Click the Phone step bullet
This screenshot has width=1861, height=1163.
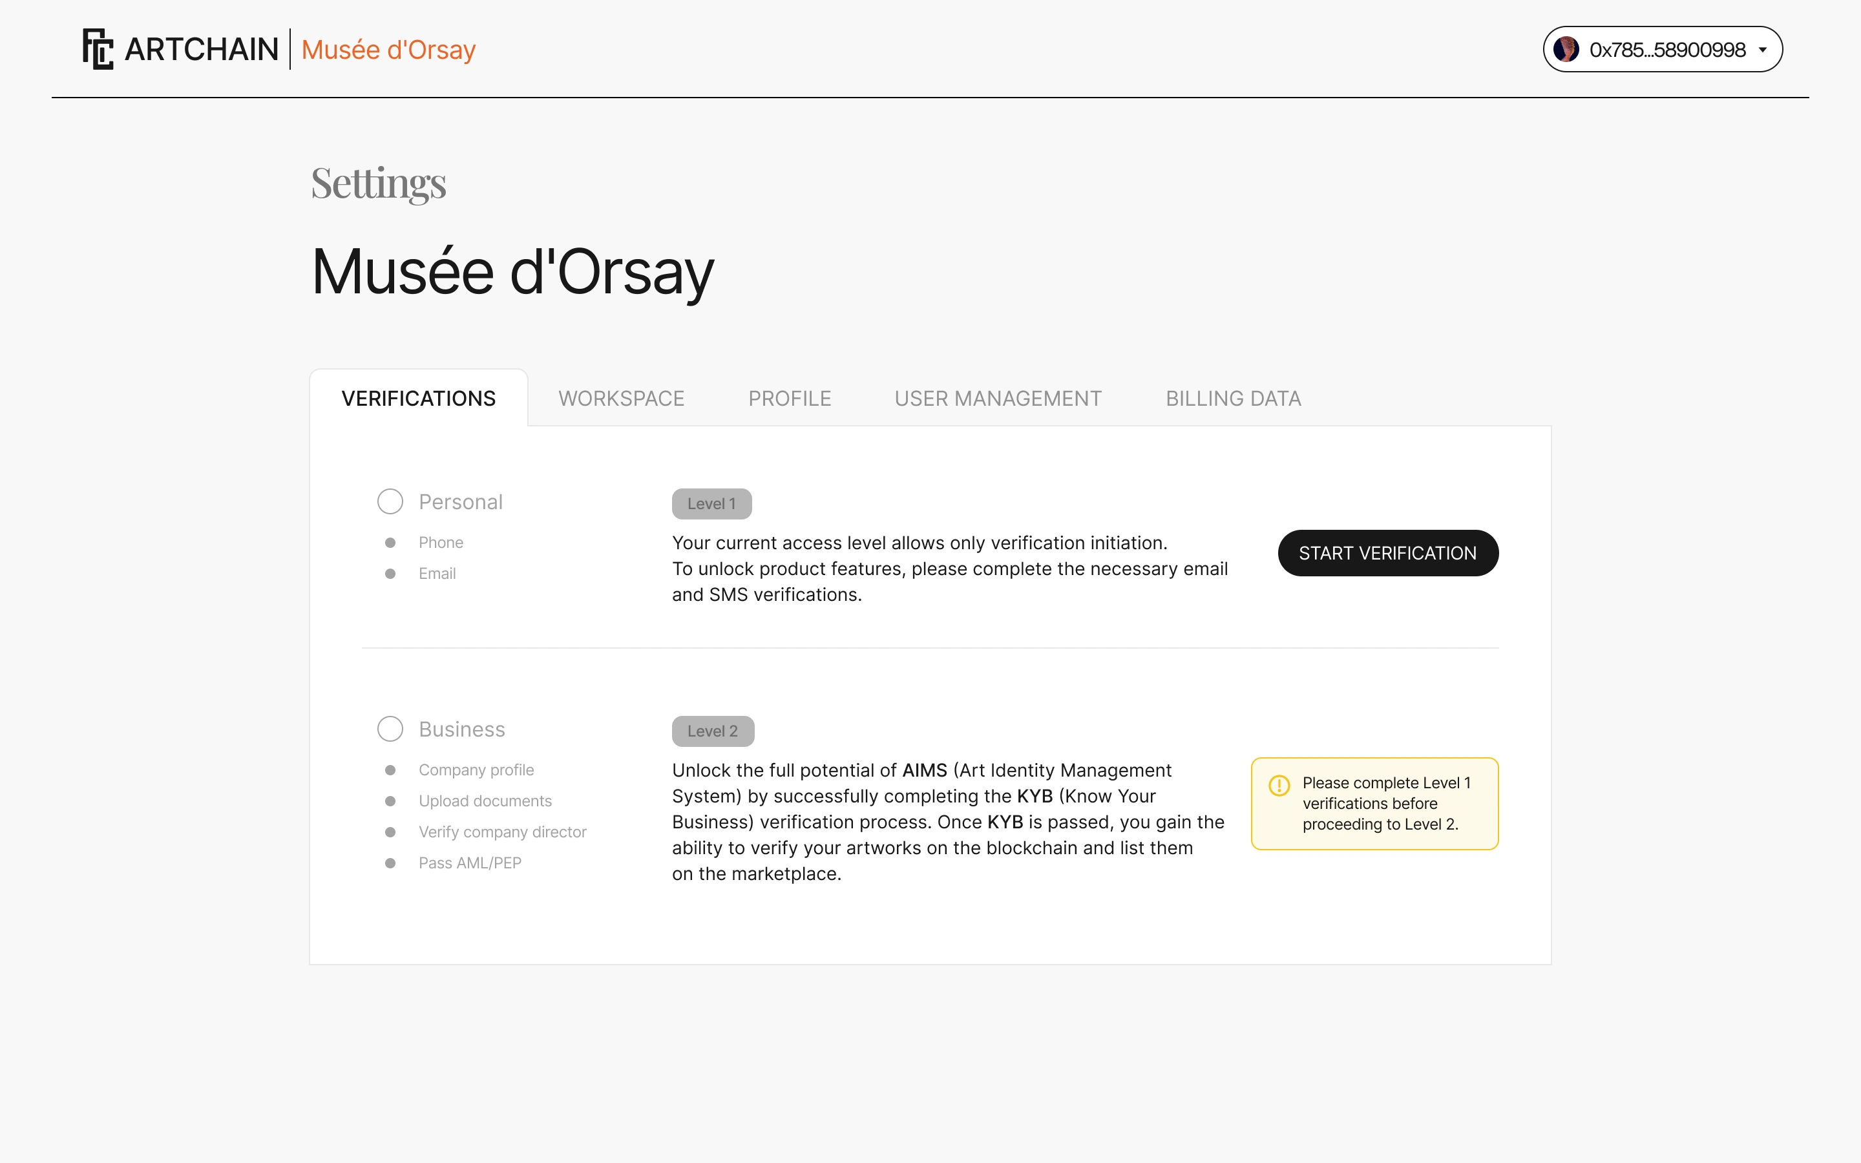[x=390, y=542]
